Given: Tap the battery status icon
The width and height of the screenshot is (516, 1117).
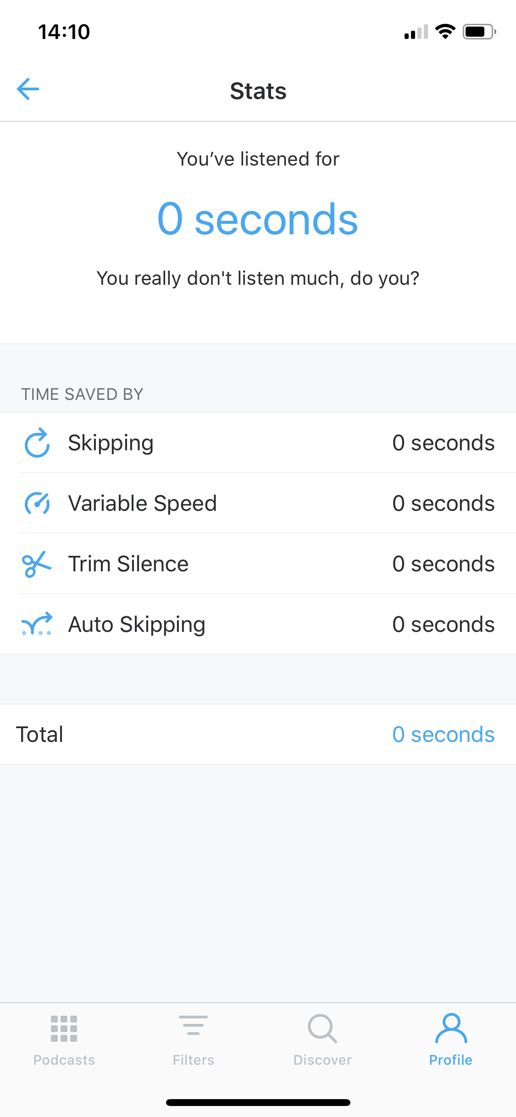Looking at the screenshot, I should click(479, 32).
